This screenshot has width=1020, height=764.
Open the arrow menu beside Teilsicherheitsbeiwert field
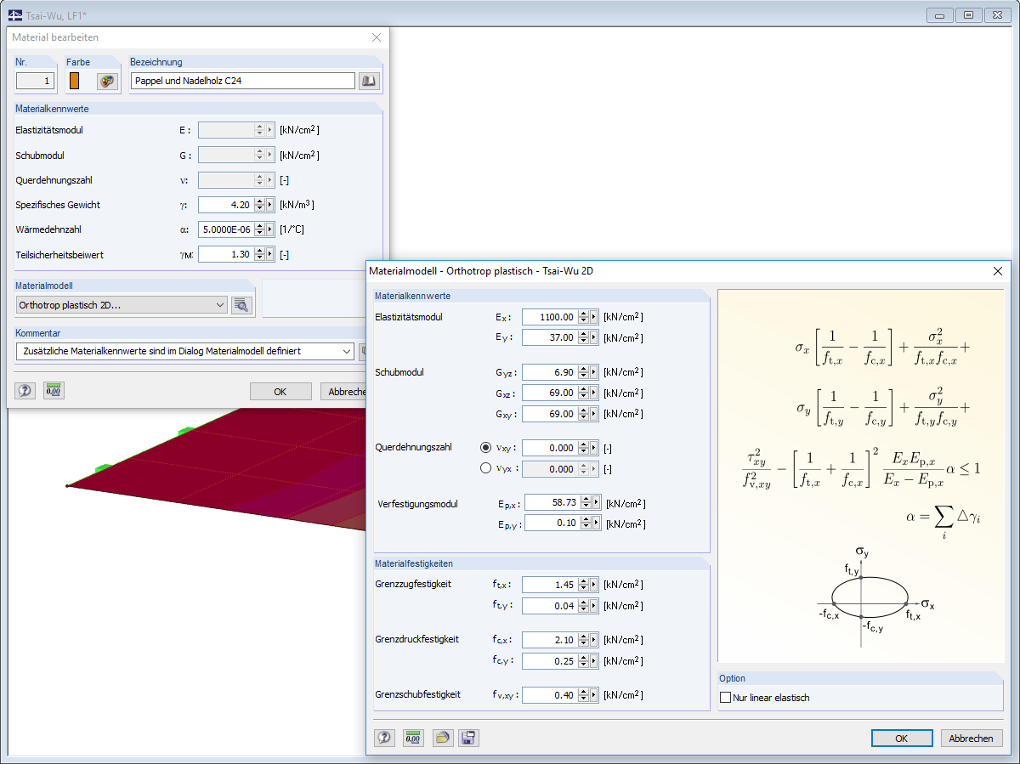[x=270, y=254]
